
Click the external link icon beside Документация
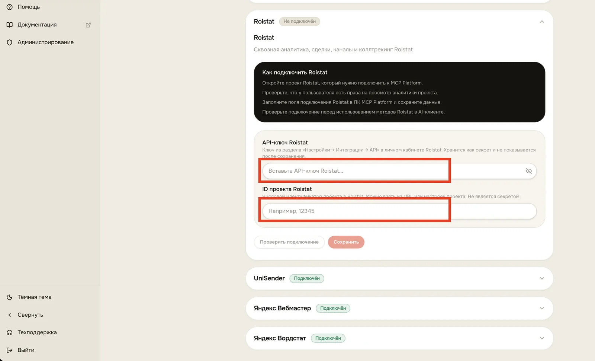tap(88, 25)
